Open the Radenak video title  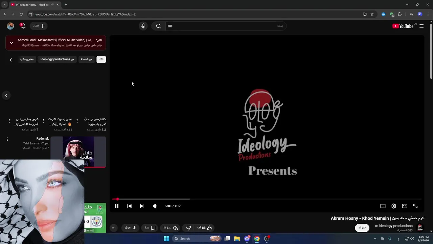(43, 139)
